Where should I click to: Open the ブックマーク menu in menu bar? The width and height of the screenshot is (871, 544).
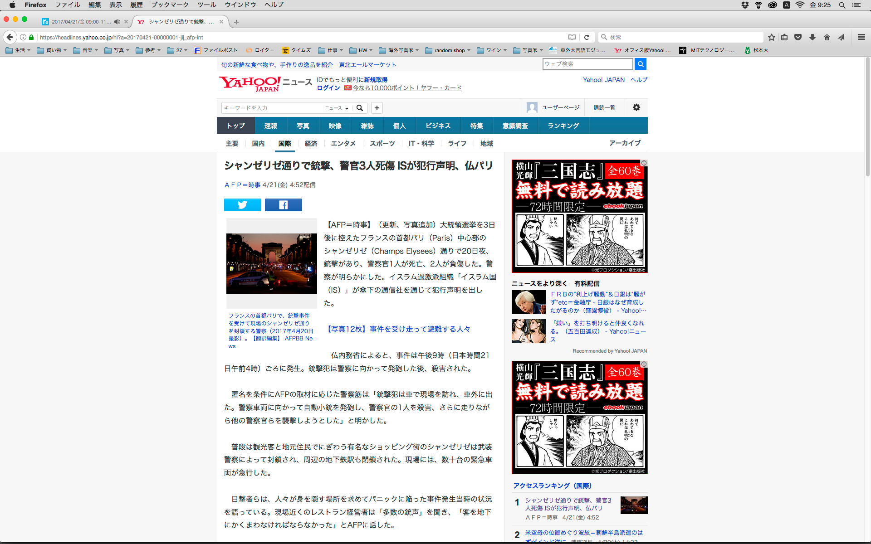tap(170, 5)
